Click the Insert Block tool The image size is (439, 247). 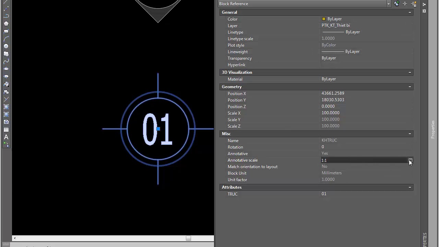(x=6, y=84)
